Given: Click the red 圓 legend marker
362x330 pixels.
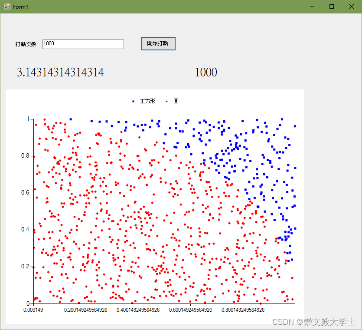Looking at the screenshot, I should pyautogui.click(x=166, y=101).
